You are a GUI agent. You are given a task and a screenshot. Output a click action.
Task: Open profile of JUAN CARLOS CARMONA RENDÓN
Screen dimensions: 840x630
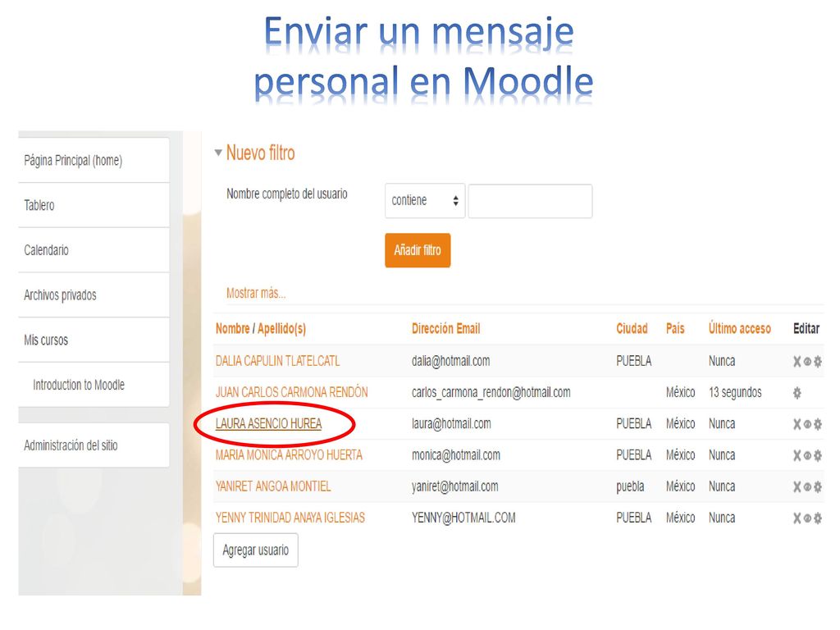point(291,392)
